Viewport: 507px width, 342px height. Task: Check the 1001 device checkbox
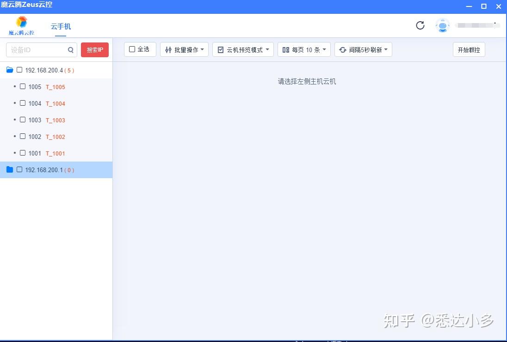point(23,153)
